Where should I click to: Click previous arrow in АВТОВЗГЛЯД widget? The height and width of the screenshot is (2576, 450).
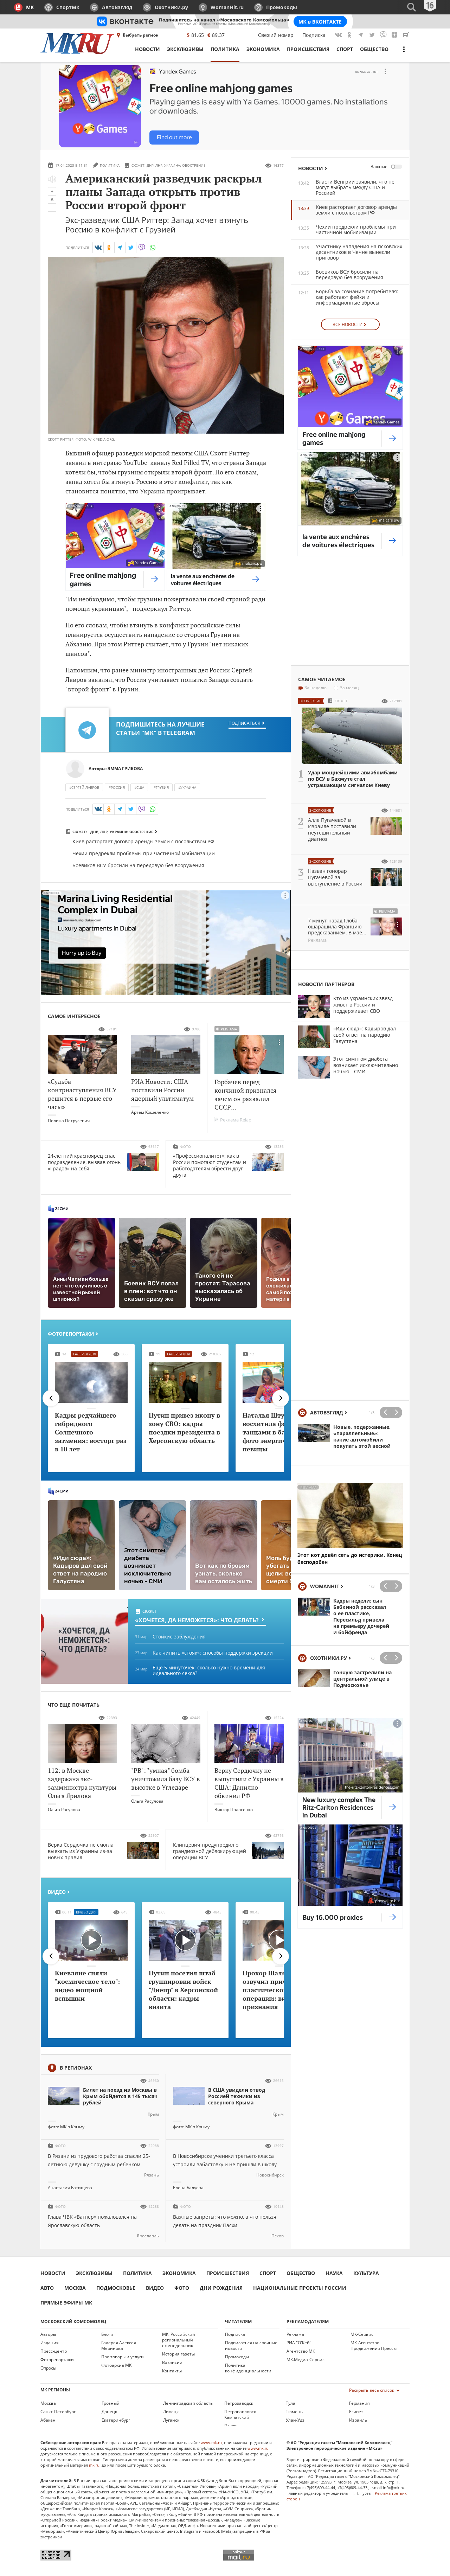(x=385, y=1412)
